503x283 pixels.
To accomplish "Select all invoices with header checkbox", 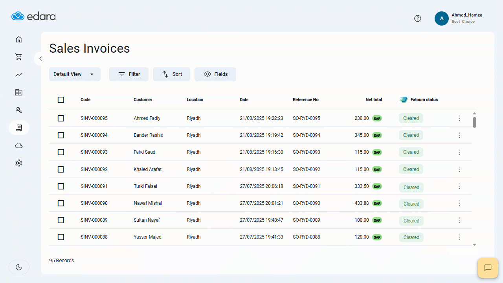I will [x=61, y=100].
